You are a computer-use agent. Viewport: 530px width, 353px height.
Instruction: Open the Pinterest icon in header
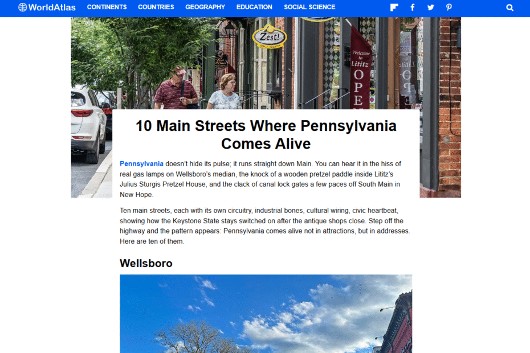click(449, 7)
